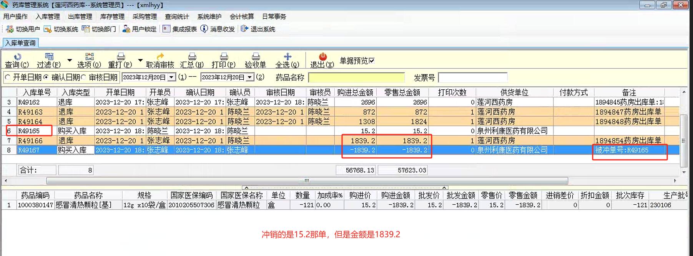
Task: Click the 发票号 input field
Action: (x=473, y=78)
